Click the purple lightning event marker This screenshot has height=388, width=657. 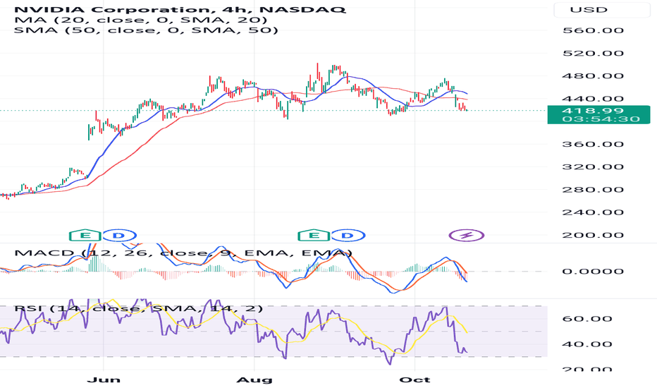pos(467,236)
